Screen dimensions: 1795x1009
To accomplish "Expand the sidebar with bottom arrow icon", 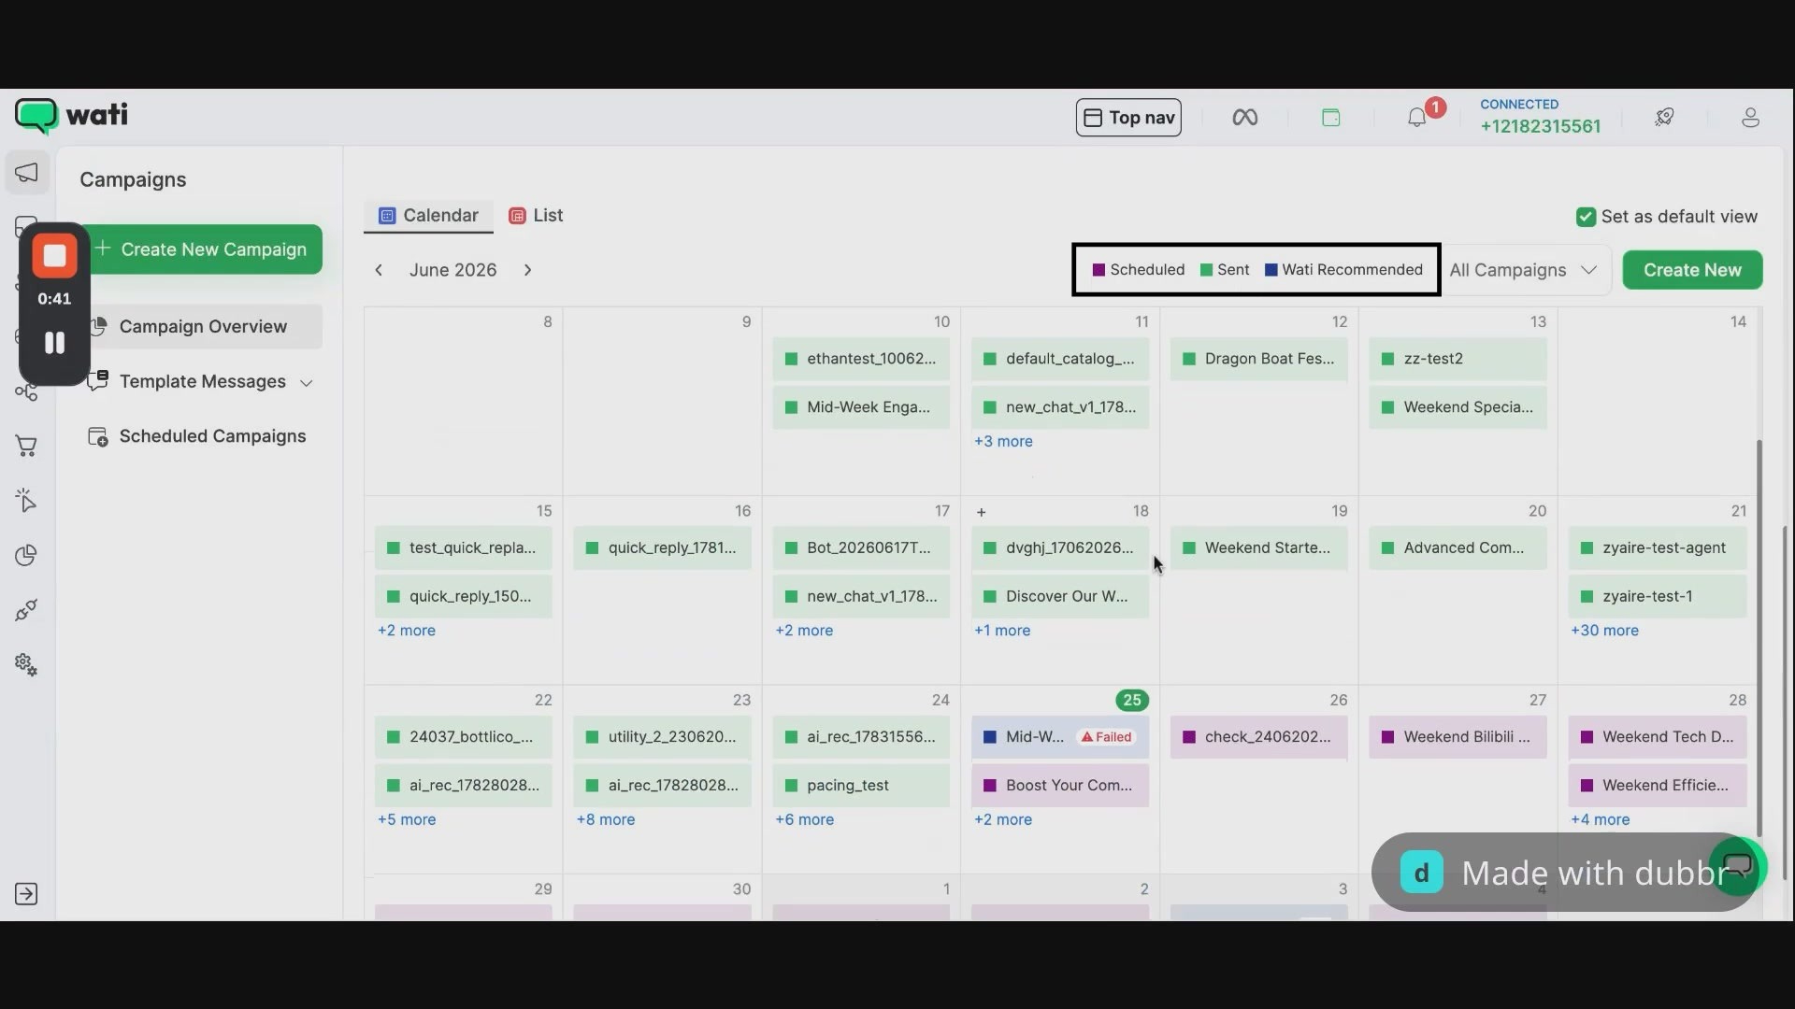I will (26, 894).
